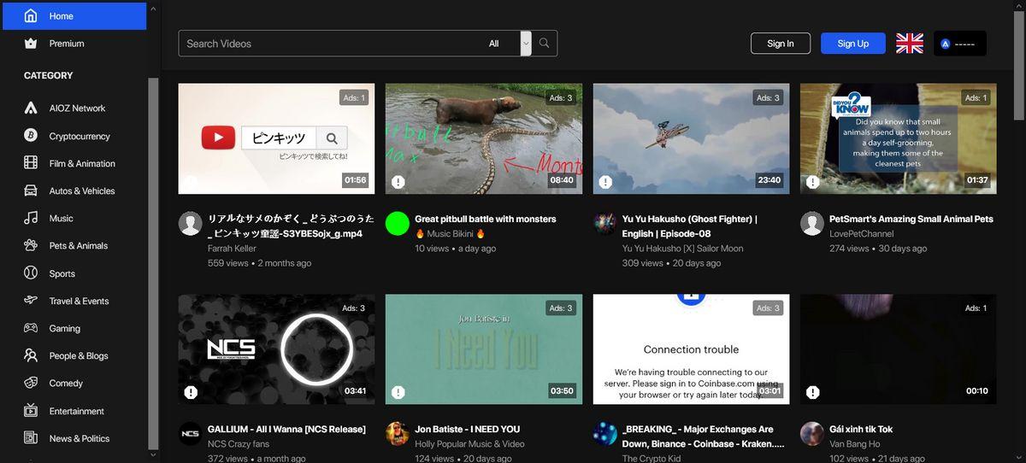Open Great pitbull battle with monsters title

point(486,220)
